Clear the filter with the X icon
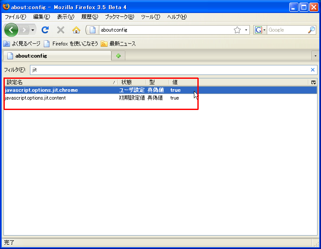This screenshot has width=321, height=249. 313,70
